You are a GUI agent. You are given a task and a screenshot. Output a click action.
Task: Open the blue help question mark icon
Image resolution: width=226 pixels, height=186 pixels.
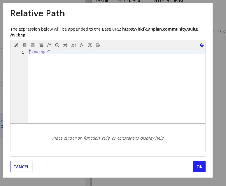click(x=202, y=45)
